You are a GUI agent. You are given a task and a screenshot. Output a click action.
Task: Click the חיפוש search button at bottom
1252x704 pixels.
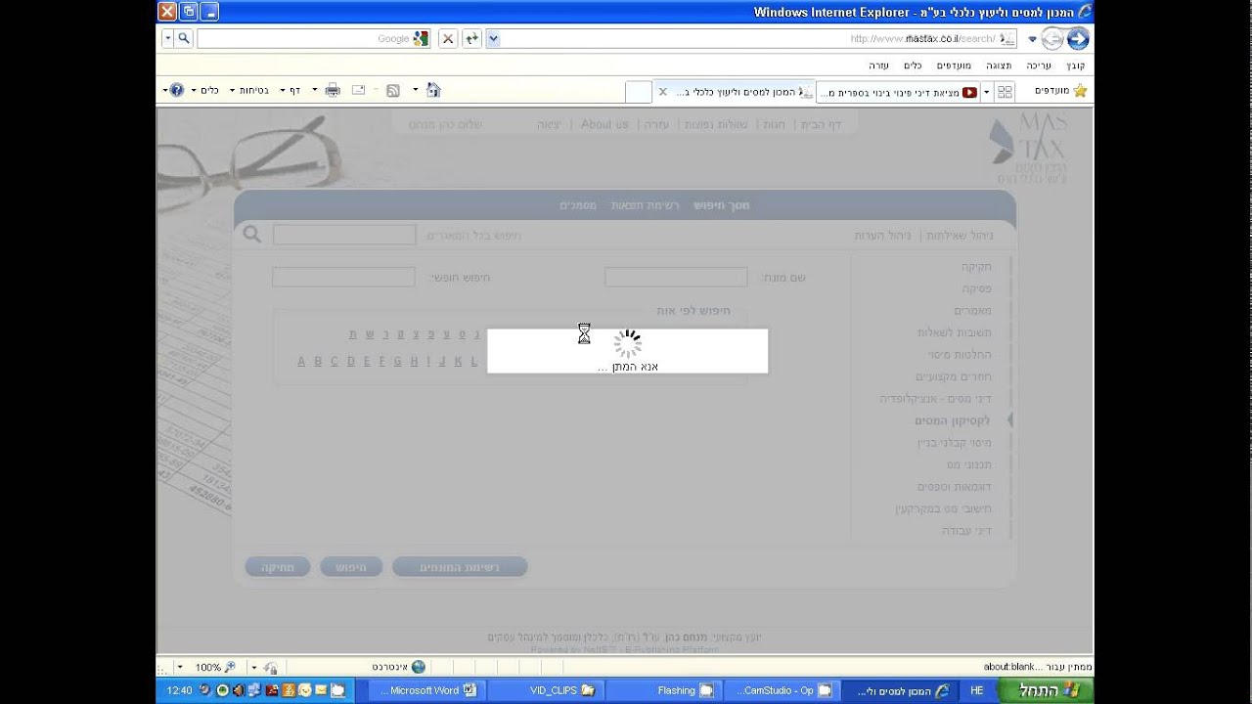[x=351, y=567]
